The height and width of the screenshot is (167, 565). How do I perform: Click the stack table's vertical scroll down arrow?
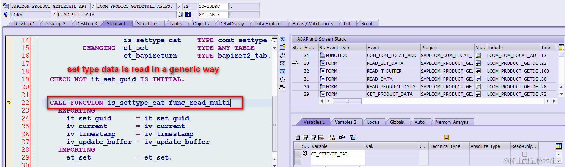[561, 94]
